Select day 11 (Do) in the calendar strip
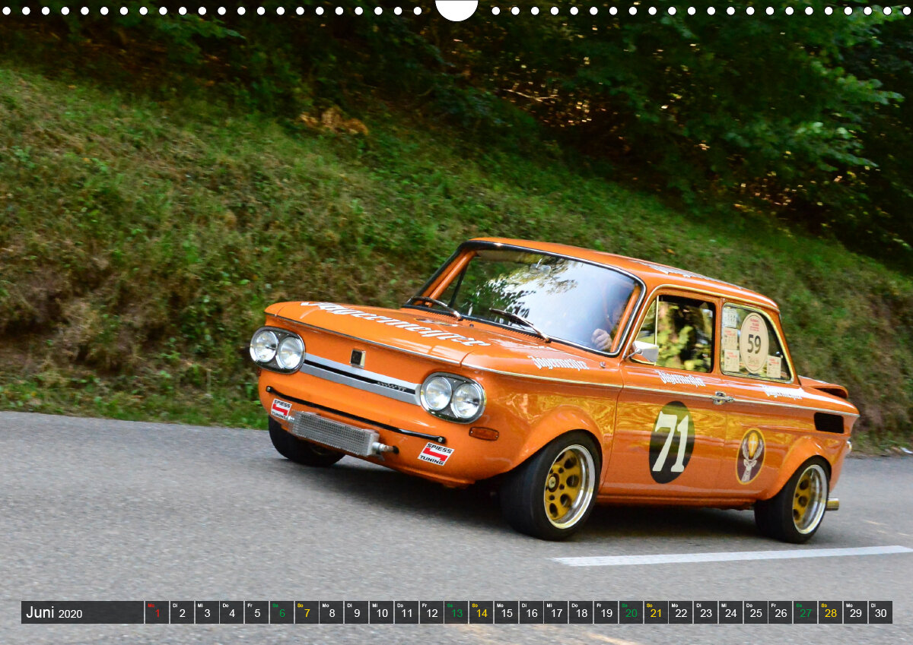 [x=406, y=612]
